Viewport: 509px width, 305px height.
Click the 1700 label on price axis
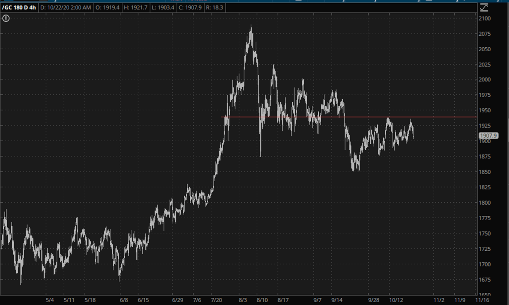click(484, 264)
